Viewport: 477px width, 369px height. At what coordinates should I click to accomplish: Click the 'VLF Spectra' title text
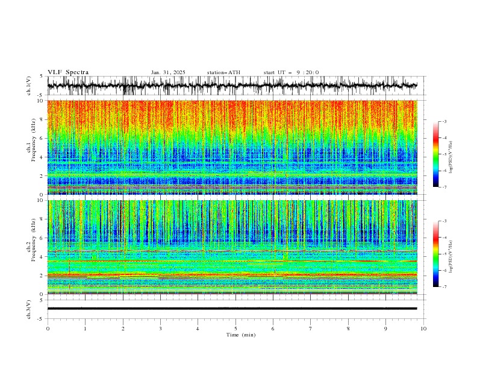click(x=68, y=72)
